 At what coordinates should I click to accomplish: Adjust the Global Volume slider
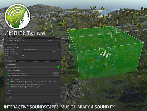coord(38,52)
